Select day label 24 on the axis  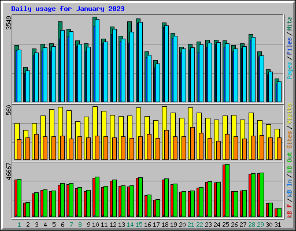click(217, 225)
